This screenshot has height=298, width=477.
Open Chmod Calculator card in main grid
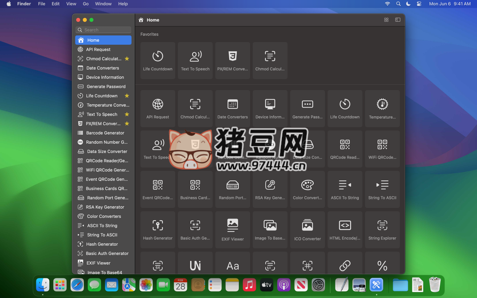pyautogui.click(x=195, y=109)
